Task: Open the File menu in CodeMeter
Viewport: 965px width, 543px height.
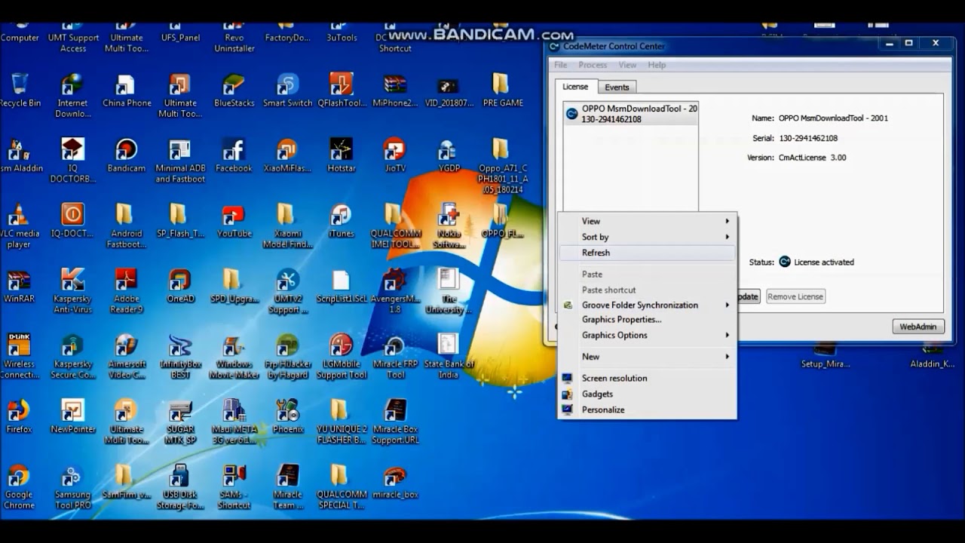Action: [x=561, y=65]
